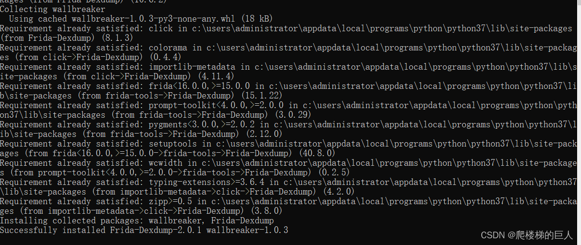The height and width of the screenshot is (245, 581).
Task: Click the 'frida<16.0.0,>=15.0.0' requirement text
Action: click(199, 86)
